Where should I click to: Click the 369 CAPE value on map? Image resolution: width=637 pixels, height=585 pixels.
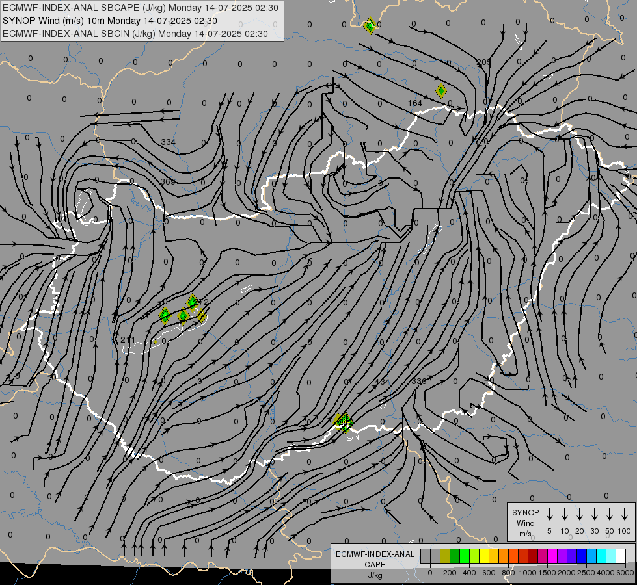coord(168,181)
